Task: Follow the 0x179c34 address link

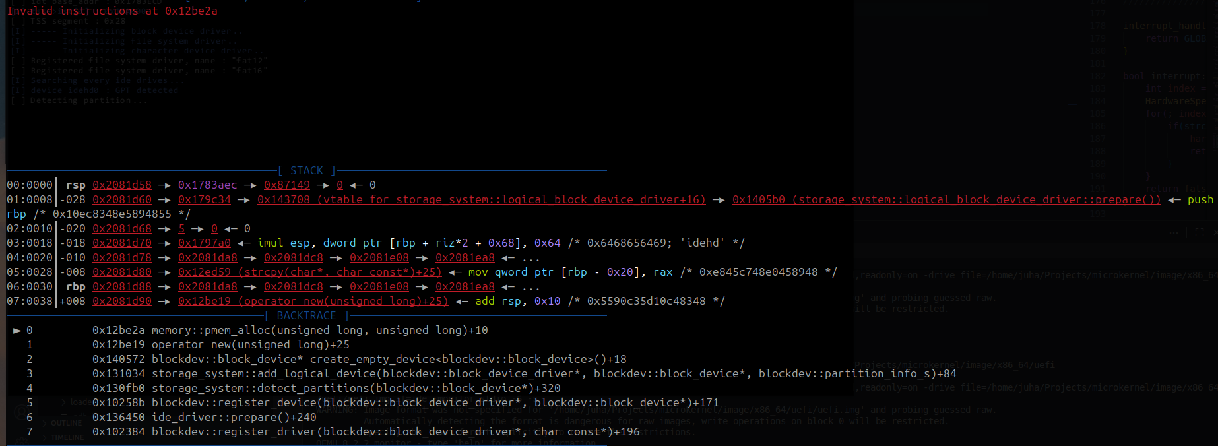Action: point(204,200)
